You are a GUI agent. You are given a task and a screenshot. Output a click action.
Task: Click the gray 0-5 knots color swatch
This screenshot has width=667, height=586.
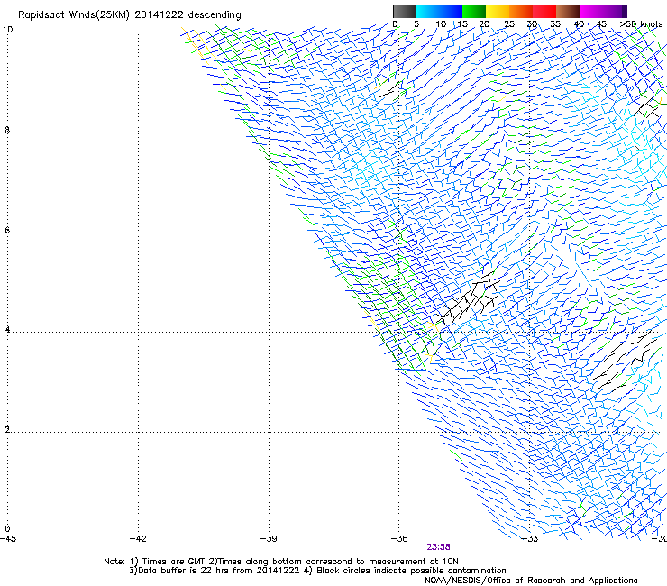pyautogui.click(x=404, y=11)
